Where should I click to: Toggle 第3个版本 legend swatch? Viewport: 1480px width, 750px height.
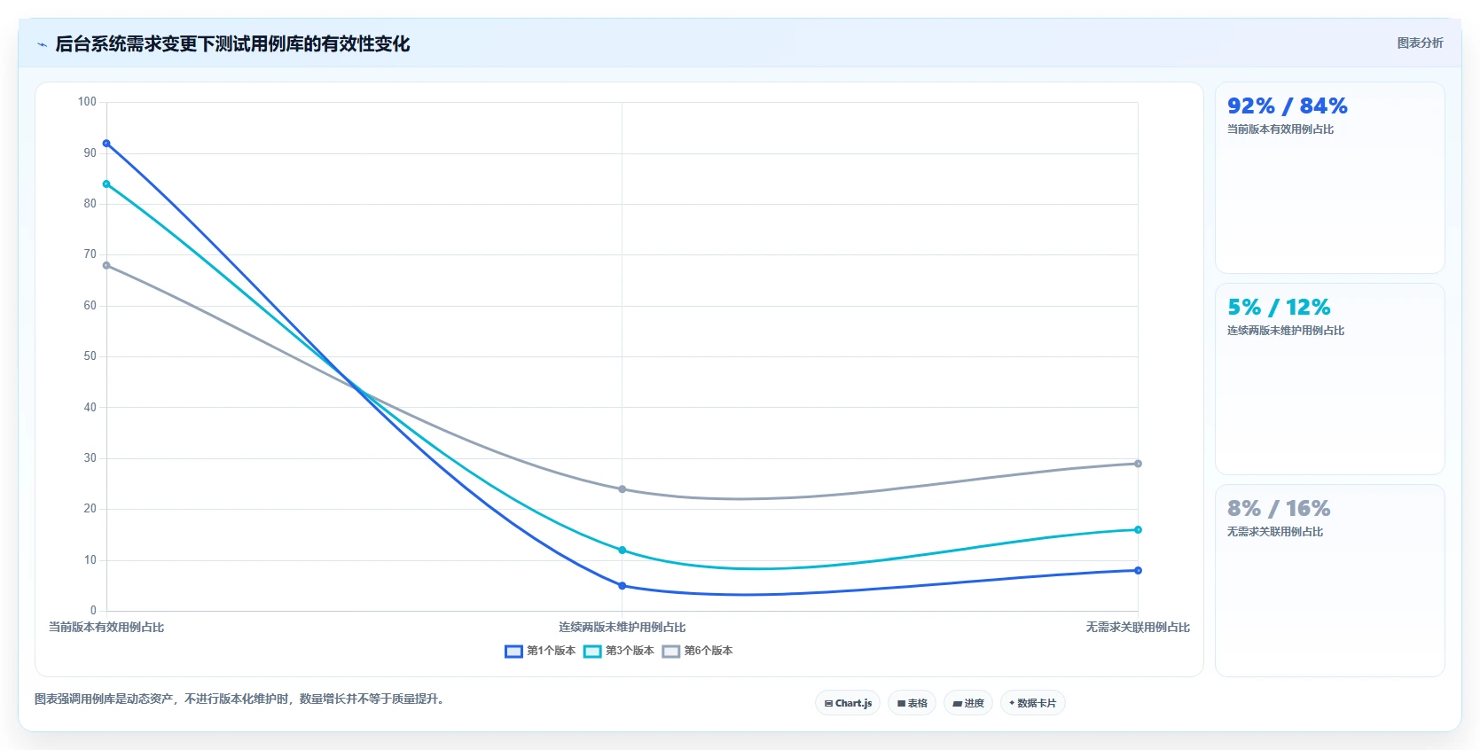(x=592, y=652)
